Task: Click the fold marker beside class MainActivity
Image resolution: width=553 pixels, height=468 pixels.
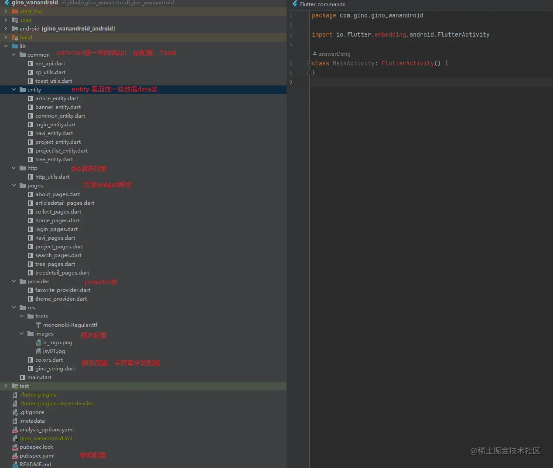Action: click(x=309, y=64)
